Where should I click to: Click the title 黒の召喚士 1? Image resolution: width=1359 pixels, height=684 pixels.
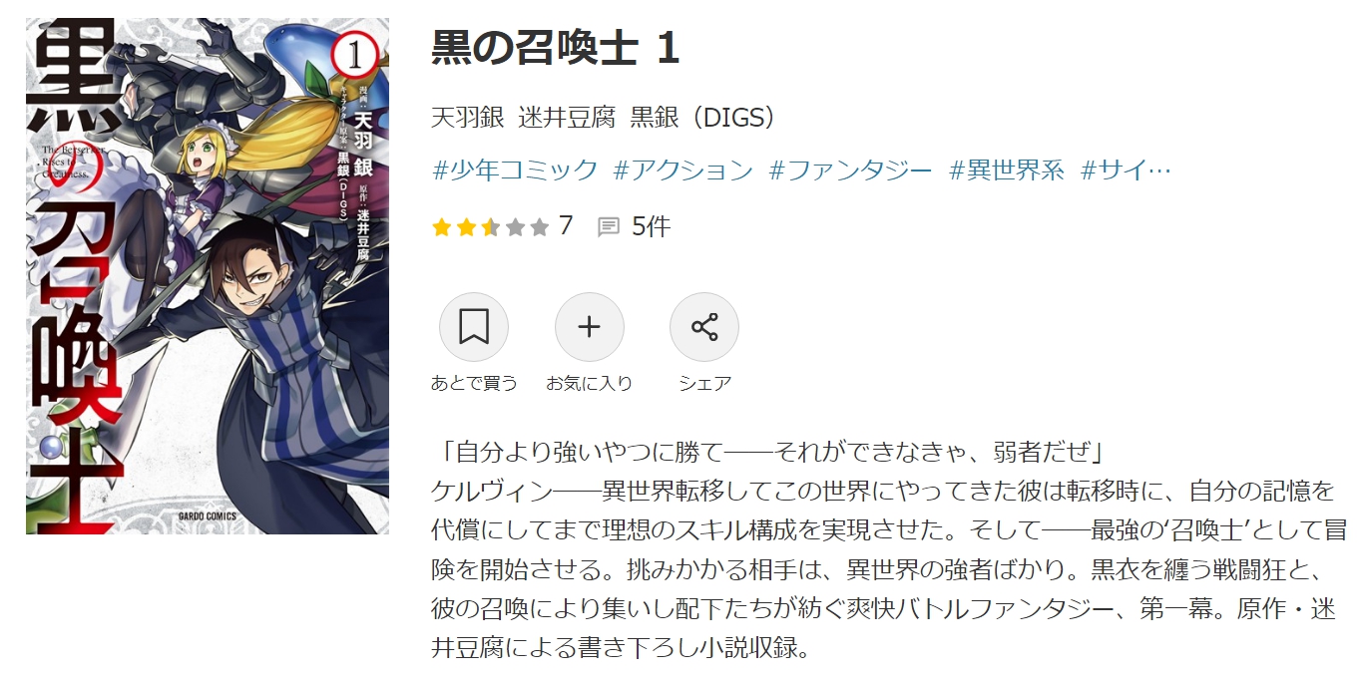[x=556, y=49]
